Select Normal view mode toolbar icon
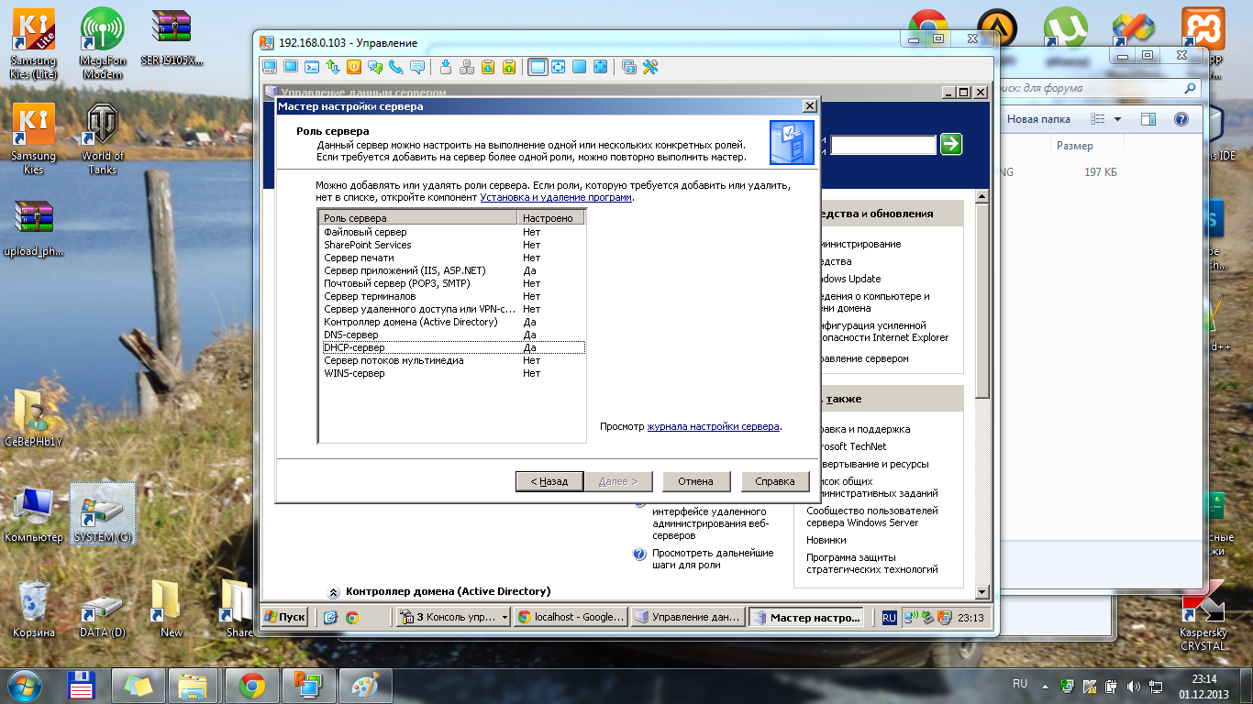The width and height of the screenshot is (1253, 704). [x=538, y=67]
